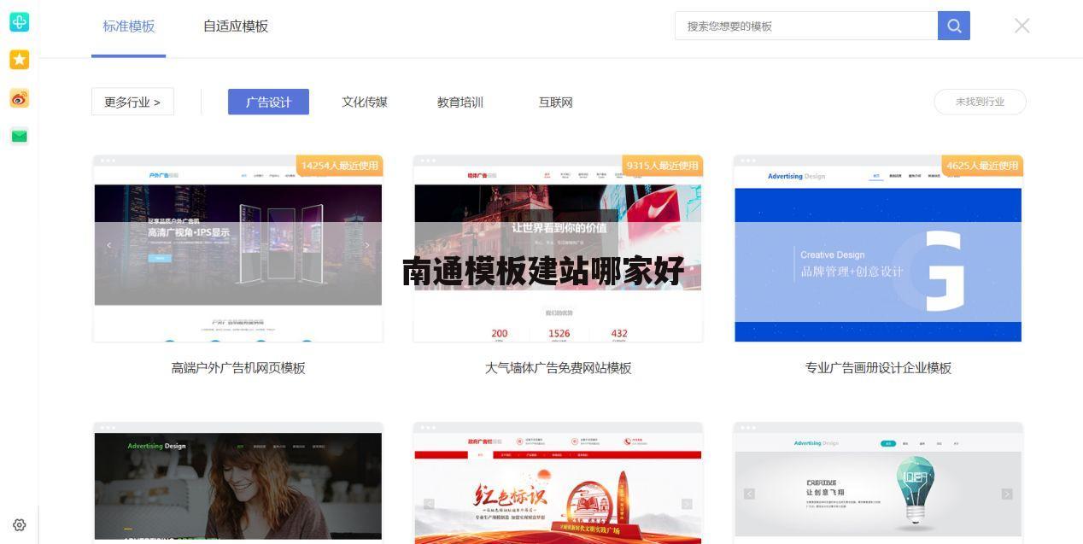Click left carousel arrow in outdoor-ad template

click(x=108, y=245)
